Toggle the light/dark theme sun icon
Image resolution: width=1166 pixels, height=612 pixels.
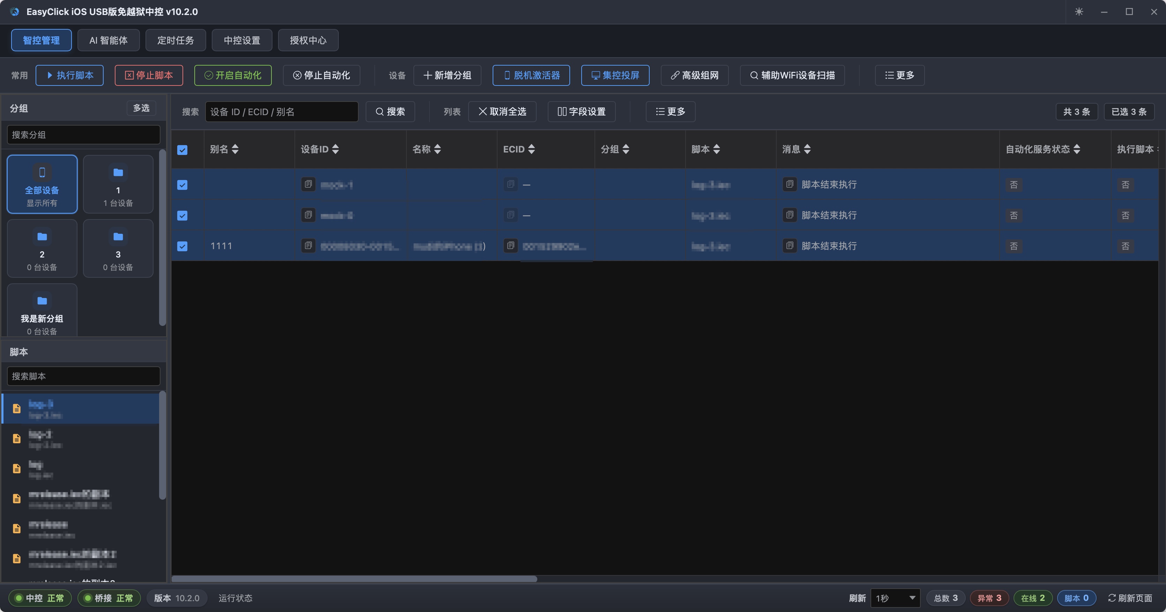1079,12
